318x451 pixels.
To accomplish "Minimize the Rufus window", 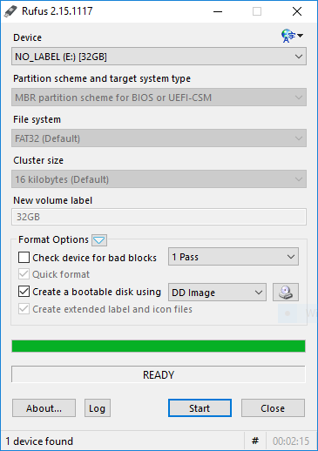I will (x=218, y=11).
